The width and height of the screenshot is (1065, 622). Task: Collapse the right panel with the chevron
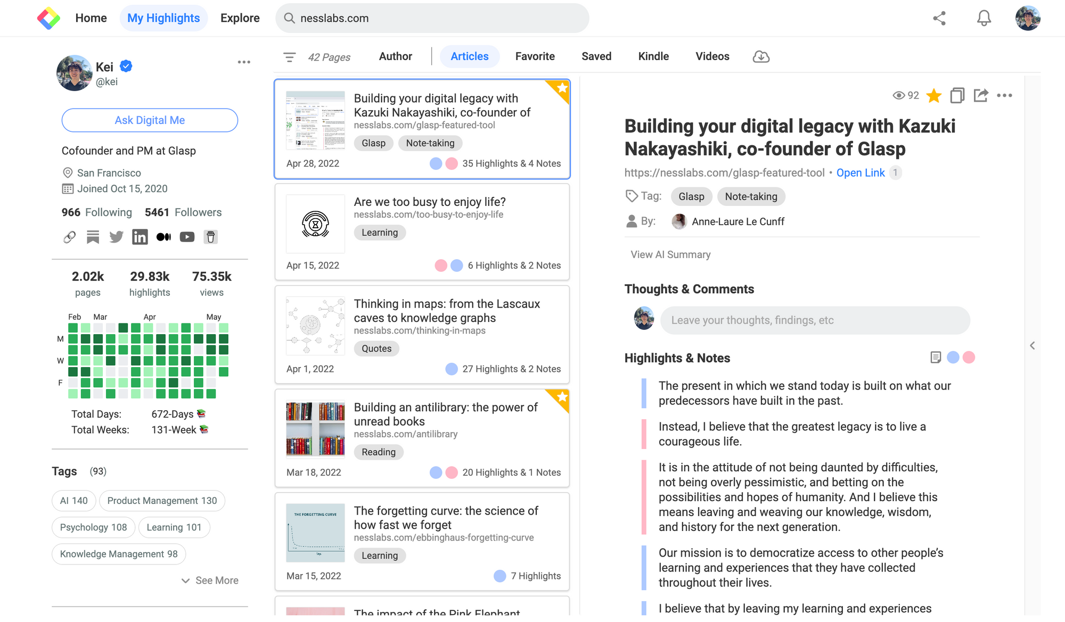[x=1032, y=346]
